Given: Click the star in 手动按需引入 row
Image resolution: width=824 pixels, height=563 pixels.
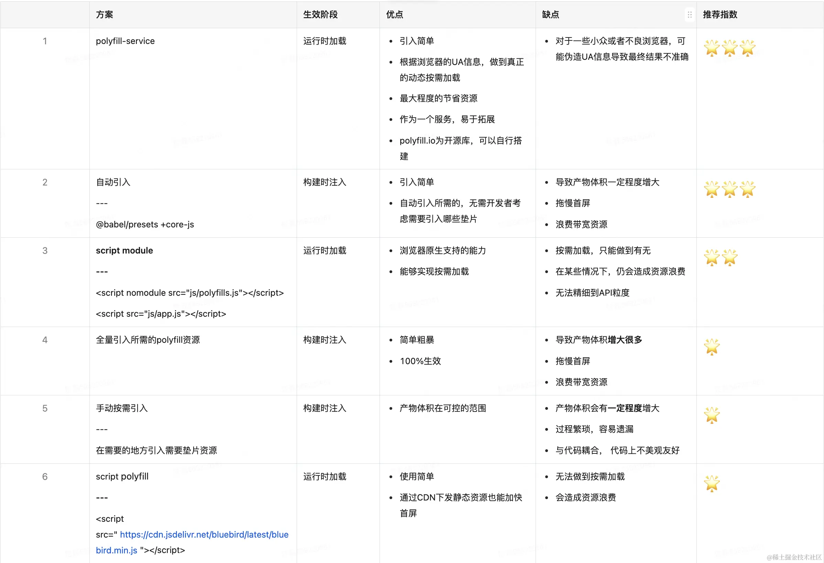Looking at the screenshot, I should (712, 415).
